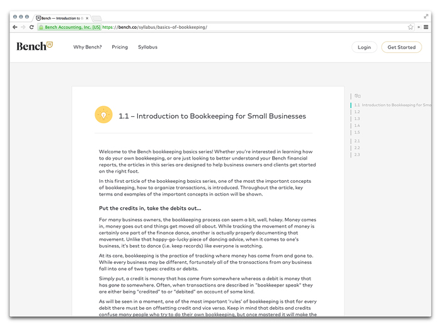Select section 2.3 in the sidebar
This screenshot has width=441, height=328.
tap(357, 155)
